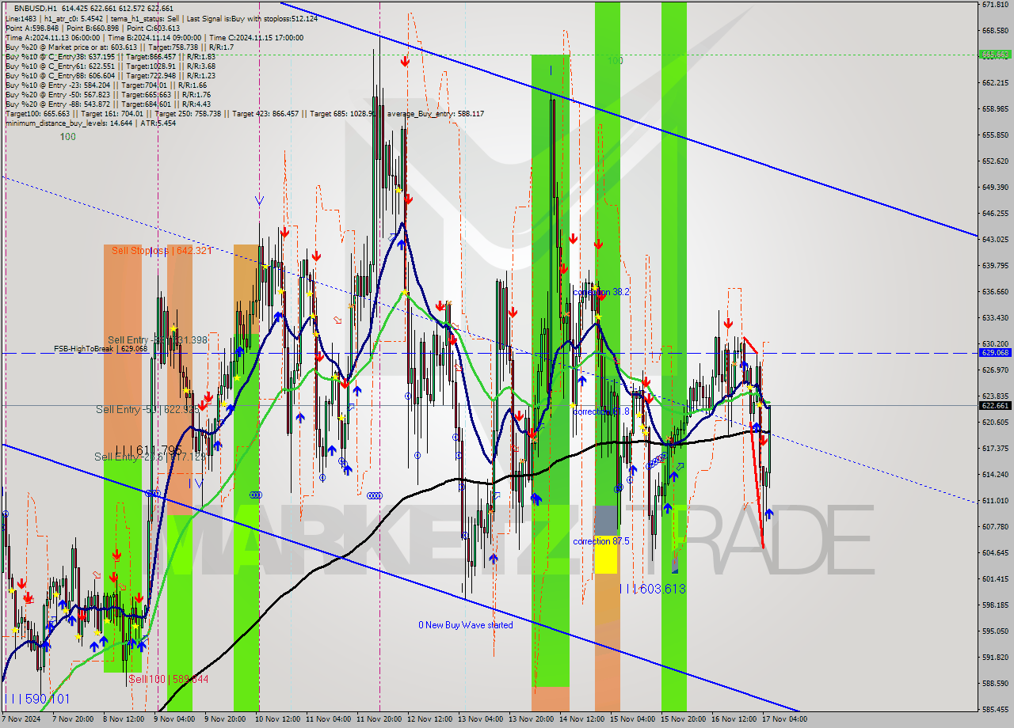Image resolution: width=1014 pixels, height=728 pixels.
Task: Click the '10 Nov 12:00' time axis label
Action: coord(276,719)
